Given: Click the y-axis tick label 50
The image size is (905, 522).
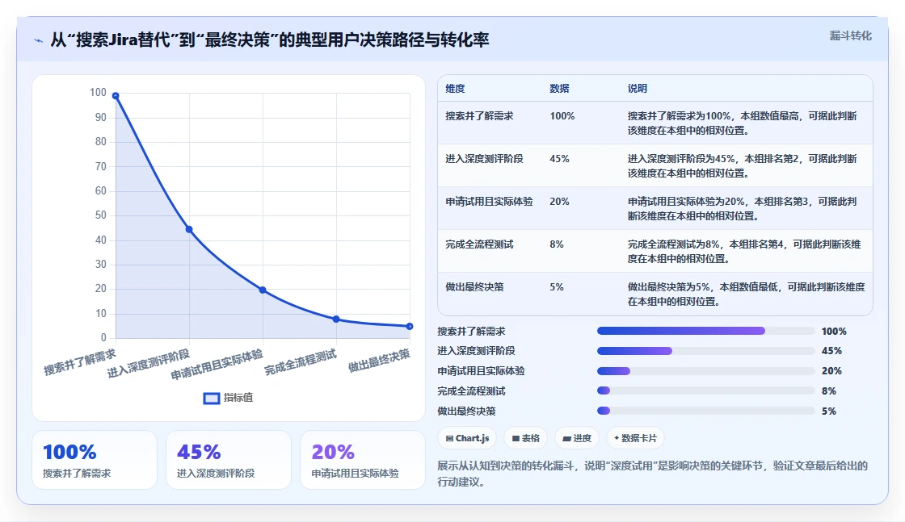Looking at the screenshot, I should click(101, 215).
